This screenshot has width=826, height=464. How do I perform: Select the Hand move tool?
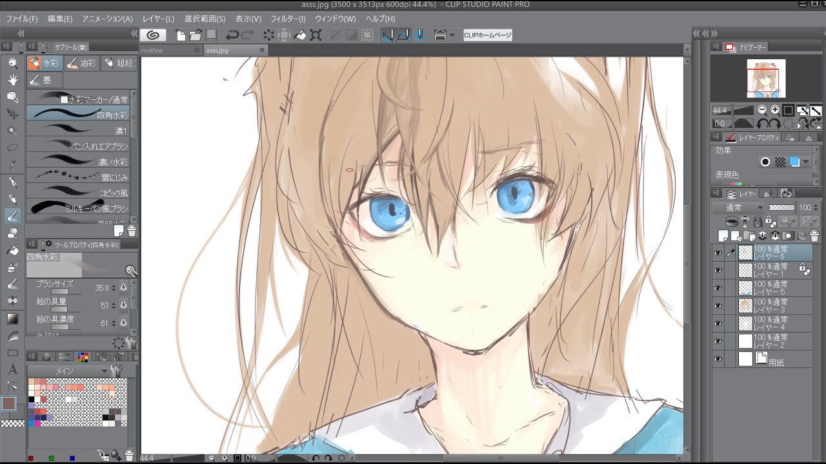(12, 80)
